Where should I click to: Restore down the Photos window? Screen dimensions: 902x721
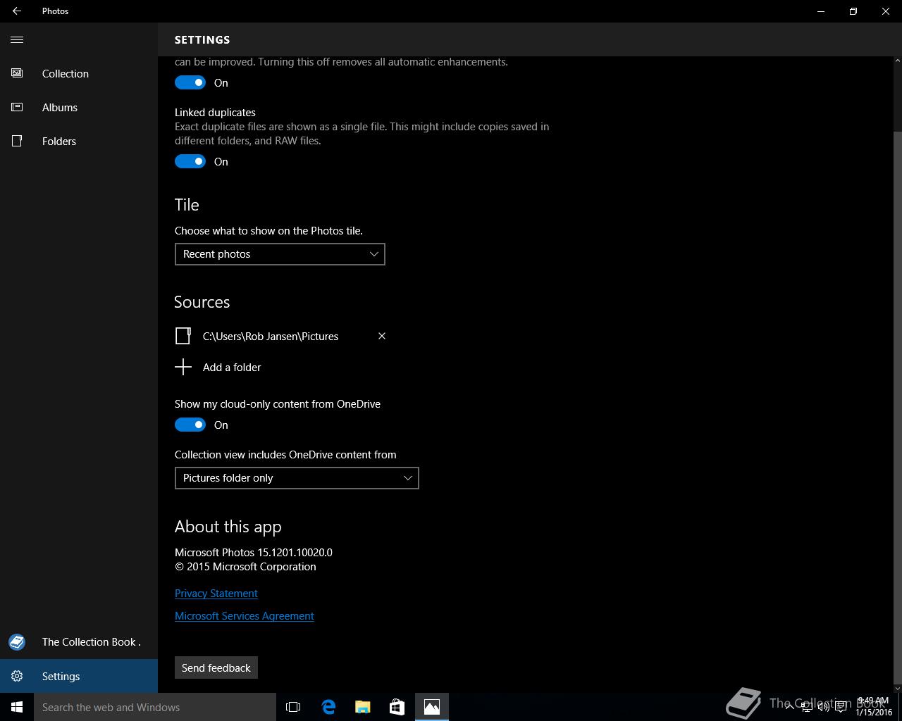click(853, 11)
